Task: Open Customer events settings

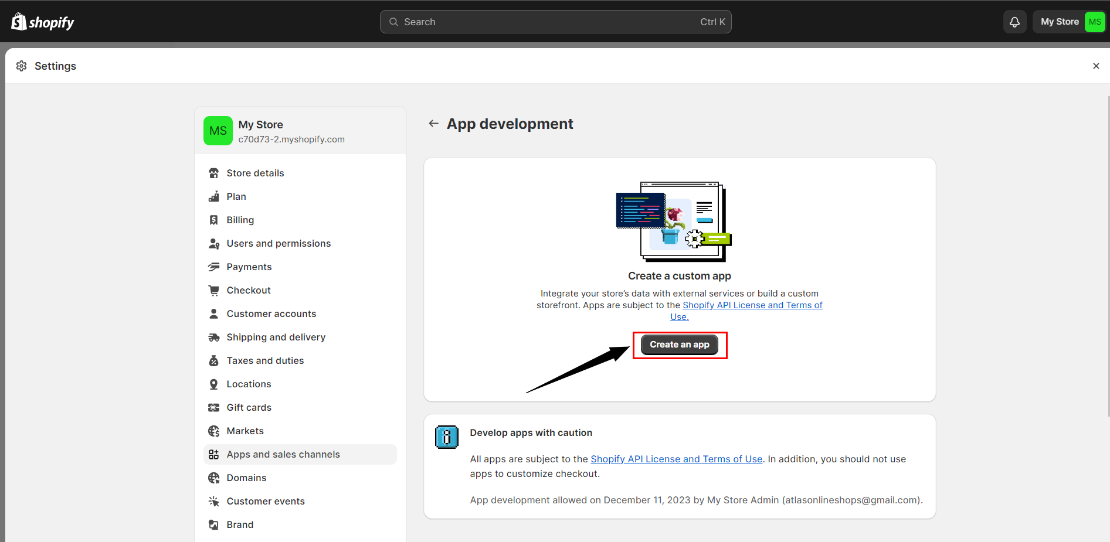Action: (266, 502)
